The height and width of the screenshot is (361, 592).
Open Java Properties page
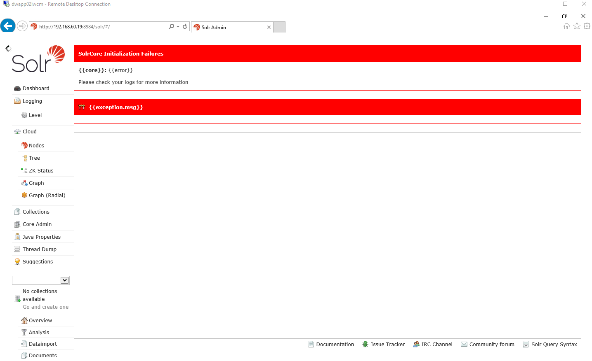(x=42, y=237)
